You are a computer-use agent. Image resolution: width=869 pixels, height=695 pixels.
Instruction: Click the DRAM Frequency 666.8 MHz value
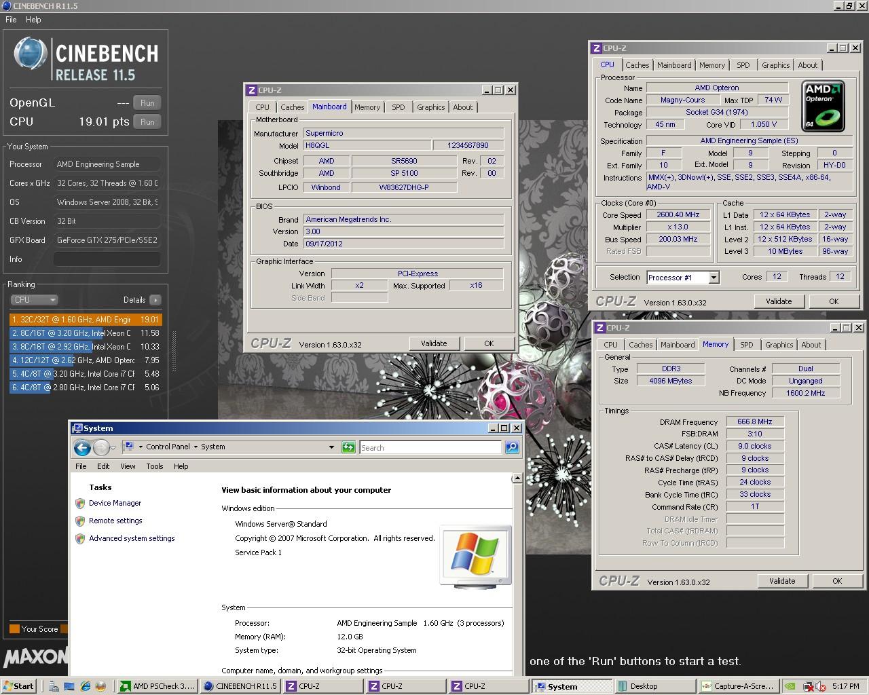click(755, 422)
